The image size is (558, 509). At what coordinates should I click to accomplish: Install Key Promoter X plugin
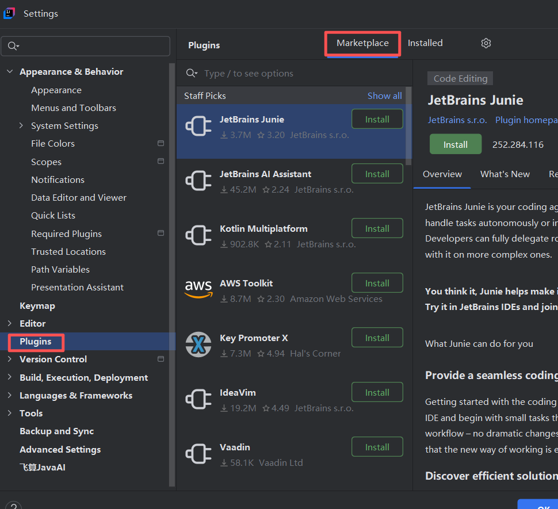coord(377,338)
